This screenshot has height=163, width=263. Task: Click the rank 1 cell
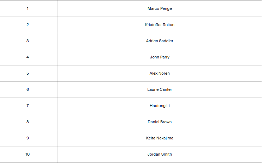[x=28, y=8]
